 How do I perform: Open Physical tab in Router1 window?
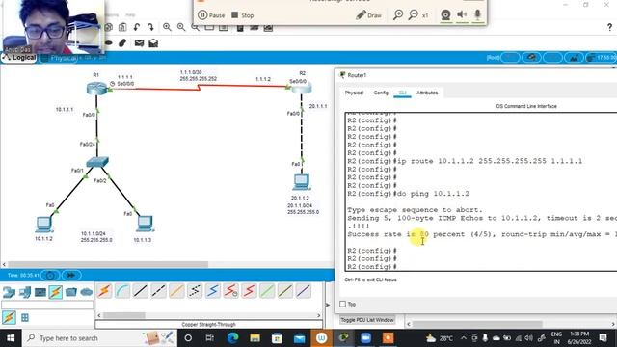[354, 93]
